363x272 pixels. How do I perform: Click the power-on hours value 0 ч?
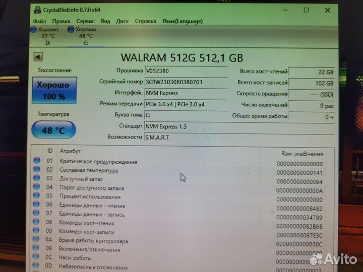311,117
